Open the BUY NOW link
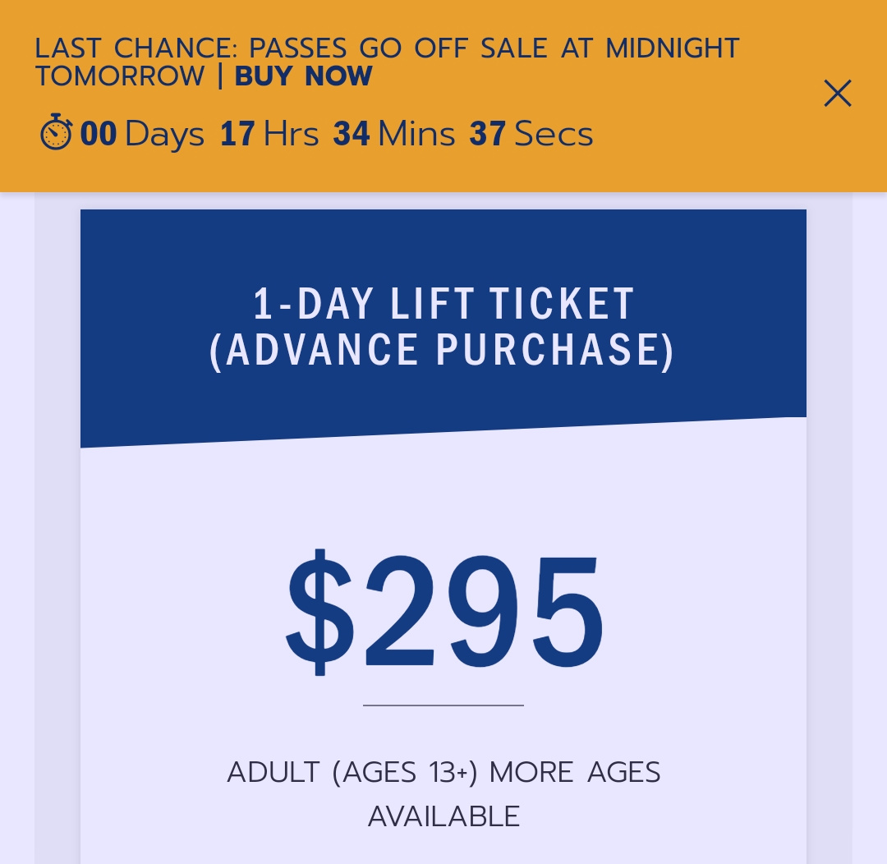 pos(303,76)
